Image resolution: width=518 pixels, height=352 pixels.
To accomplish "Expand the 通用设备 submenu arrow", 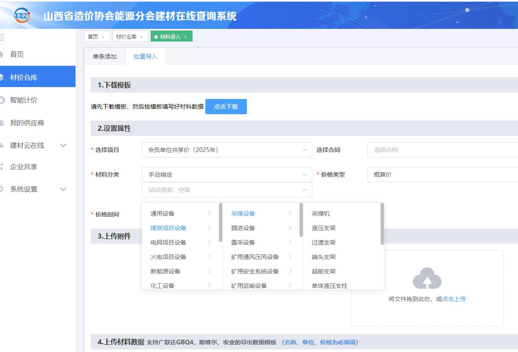I will point(210,214).
